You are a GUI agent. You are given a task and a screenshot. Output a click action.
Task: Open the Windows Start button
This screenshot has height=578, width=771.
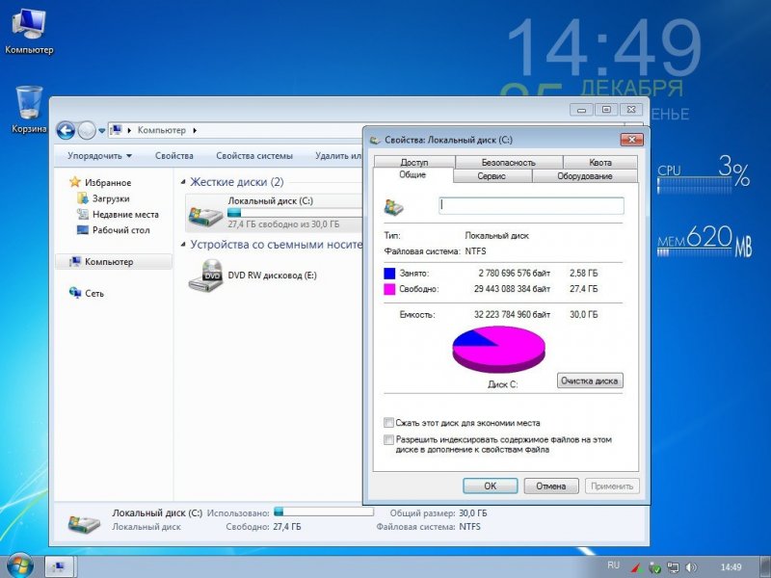[19, 565]
